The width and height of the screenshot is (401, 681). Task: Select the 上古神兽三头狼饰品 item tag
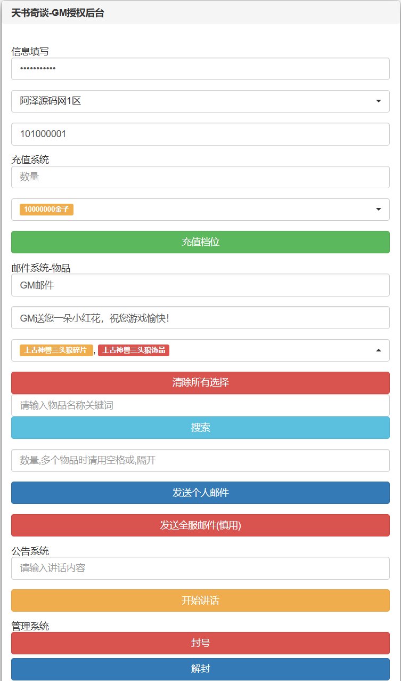point(134,350)
